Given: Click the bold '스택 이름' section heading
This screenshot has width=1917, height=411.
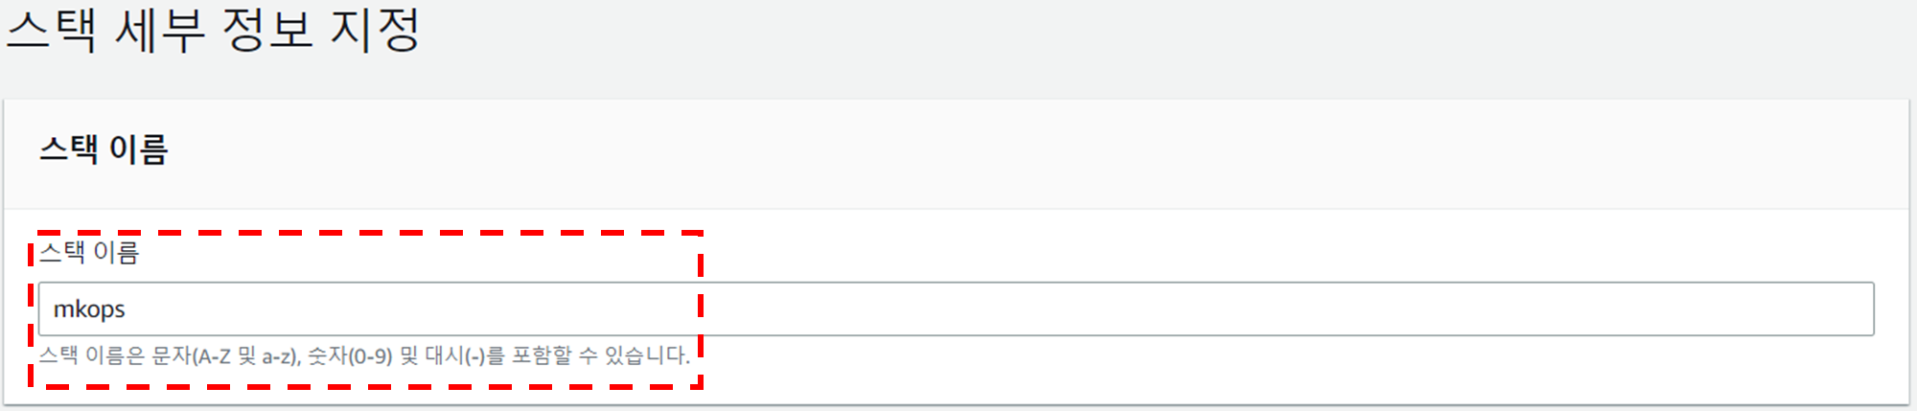Looking at the screenshot, I should (x=104, y=149).
